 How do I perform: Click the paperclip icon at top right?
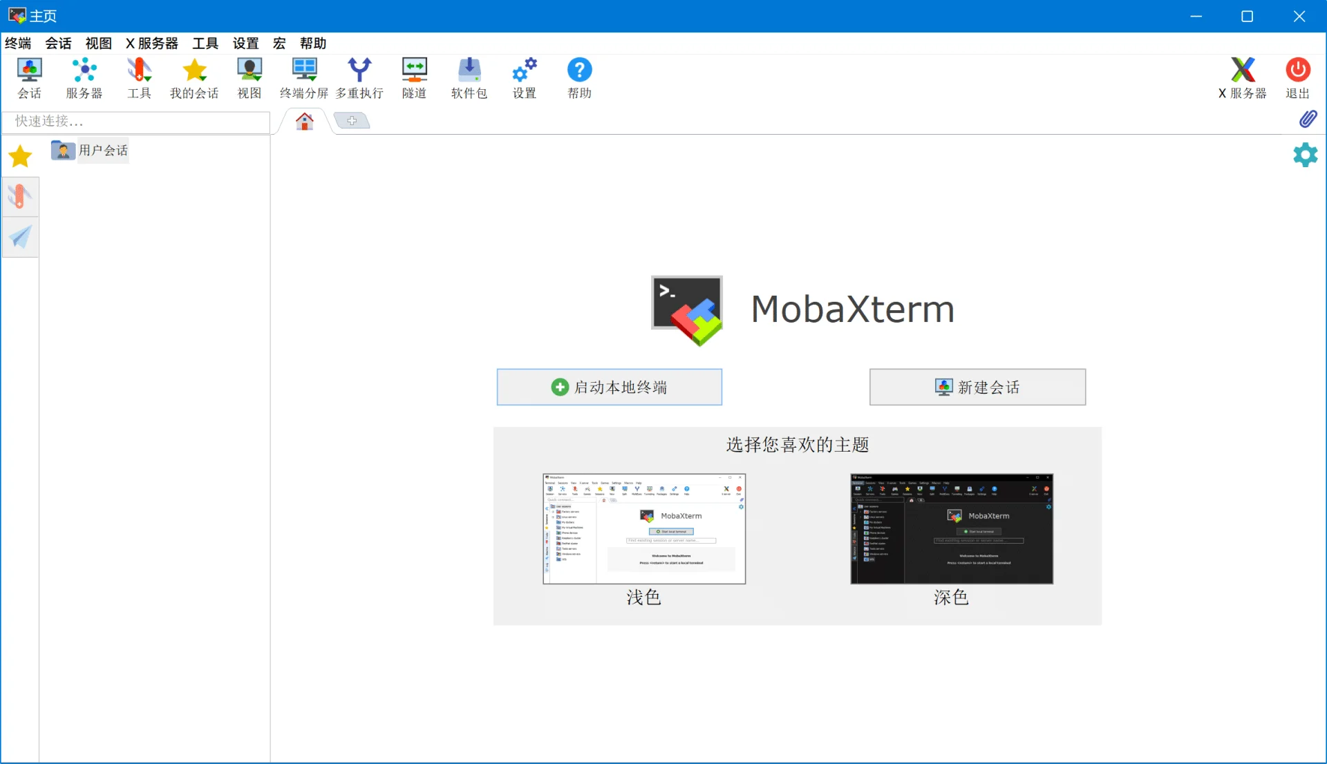pos(1308,120)
